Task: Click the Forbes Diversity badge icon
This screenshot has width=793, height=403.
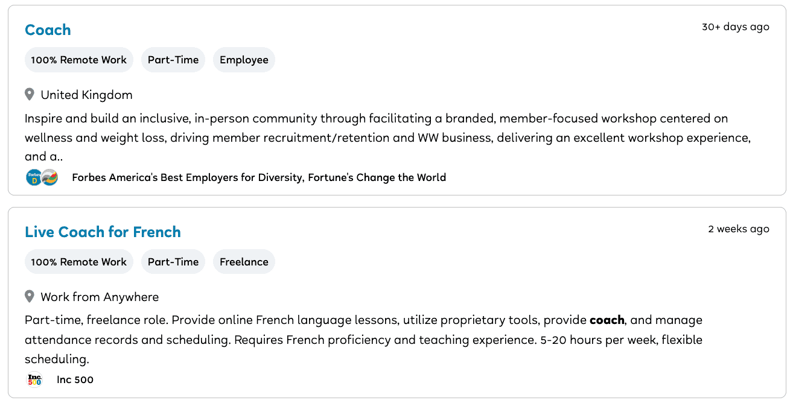Action: click(34, 177)
